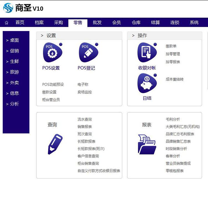Click the 报表 section title

pos(147,125)
